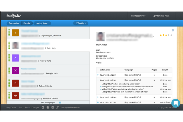Click the KM avatar icon
Image resolution: width=183 pixels, height=122 pixels.
click(15, 96)
